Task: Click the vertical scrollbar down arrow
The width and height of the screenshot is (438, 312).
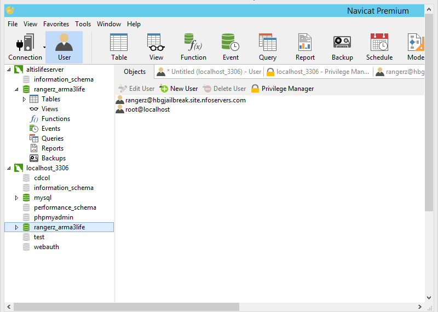Action: (x=429, y=298)
